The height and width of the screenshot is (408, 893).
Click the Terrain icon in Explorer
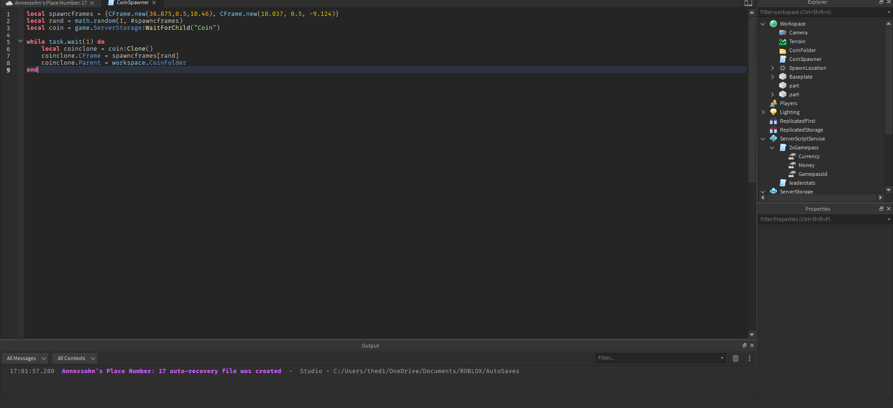coord(783,41)
